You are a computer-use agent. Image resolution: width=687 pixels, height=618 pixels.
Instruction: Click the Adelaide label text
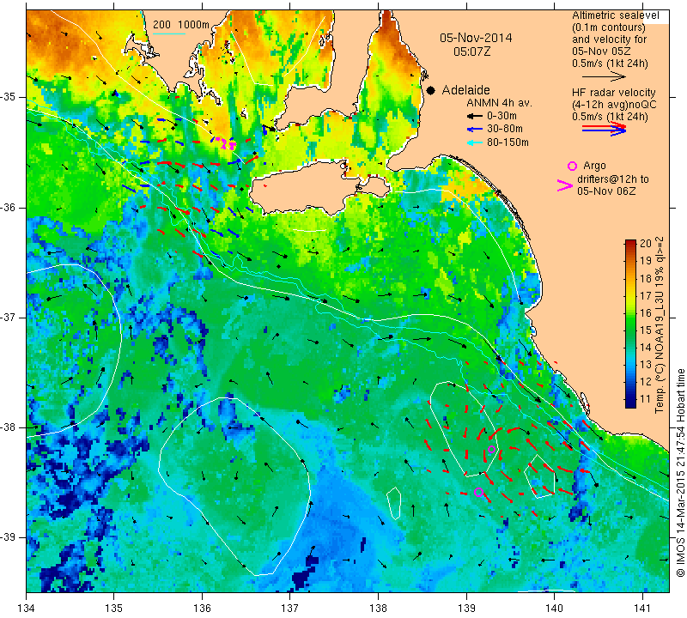[465, 90]
